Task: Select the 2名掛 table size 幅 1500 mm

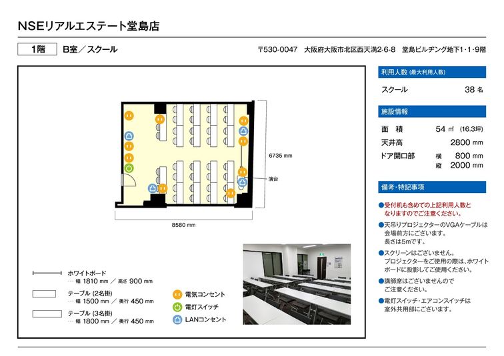Action: 93,301
